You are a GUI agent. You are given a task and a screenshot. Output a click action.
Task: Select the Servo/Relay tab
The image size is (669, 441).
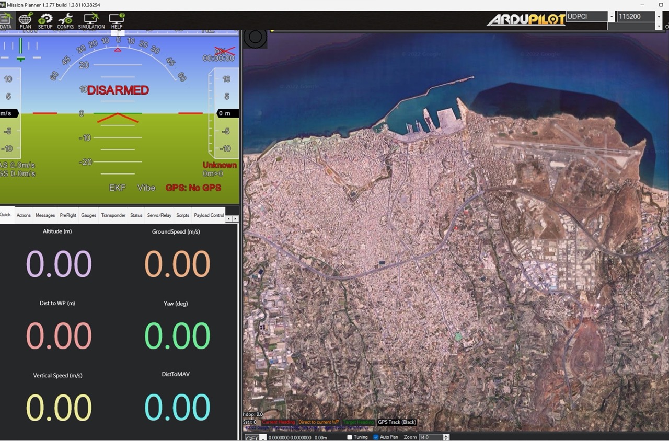click(x=159, y=215)
